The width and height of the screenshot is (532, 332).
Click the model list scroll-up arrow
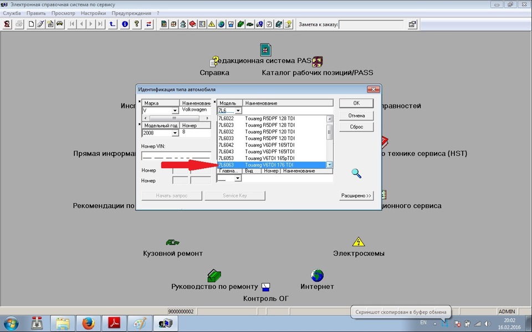(x=329, y=118)
